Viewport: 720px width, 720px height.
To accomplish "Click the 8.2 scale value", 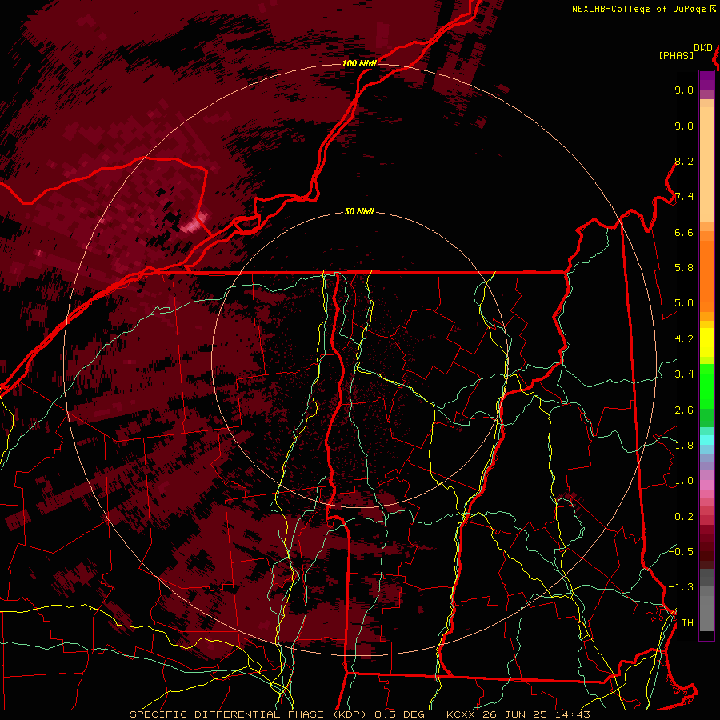I will 684,162.
